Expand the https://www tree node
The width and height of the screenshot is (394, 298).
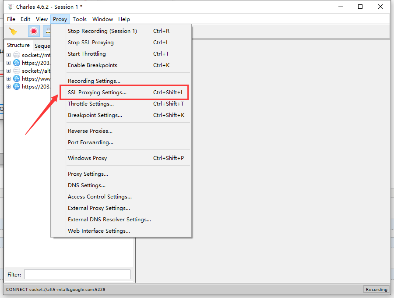(x=9, y=78)
